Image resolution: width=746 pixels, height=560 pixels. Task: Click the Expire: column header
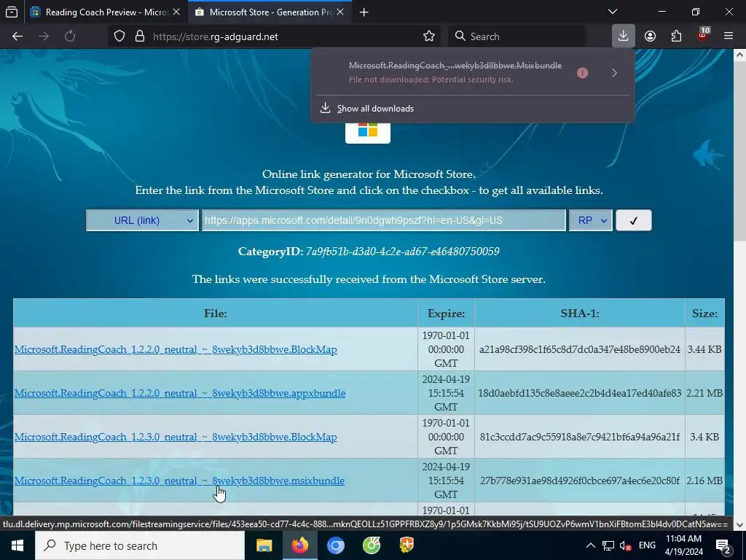[446, 314]
